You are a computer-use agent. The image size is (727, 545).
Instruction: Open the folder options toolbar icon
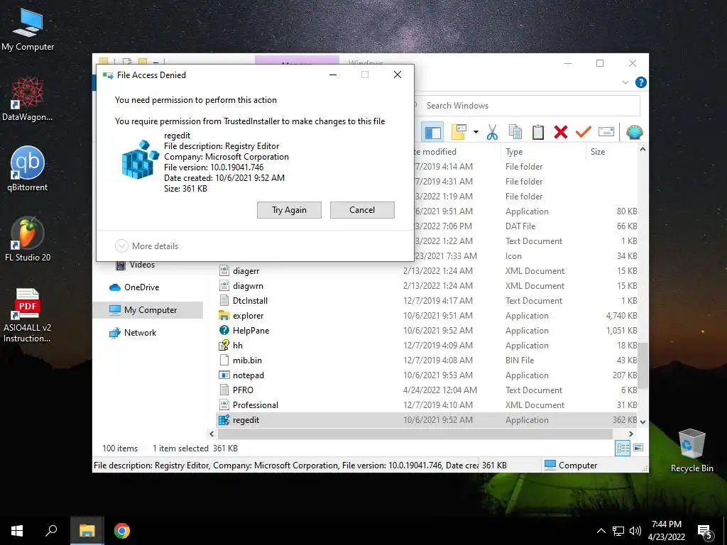tap(459, 132)
